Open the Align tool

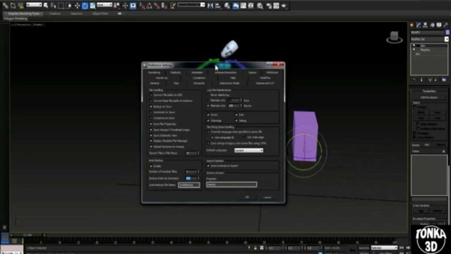tap(218, 5)
